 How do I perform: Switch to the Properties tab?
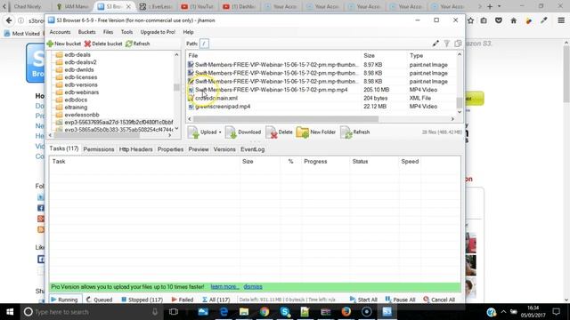click(170, 149)
